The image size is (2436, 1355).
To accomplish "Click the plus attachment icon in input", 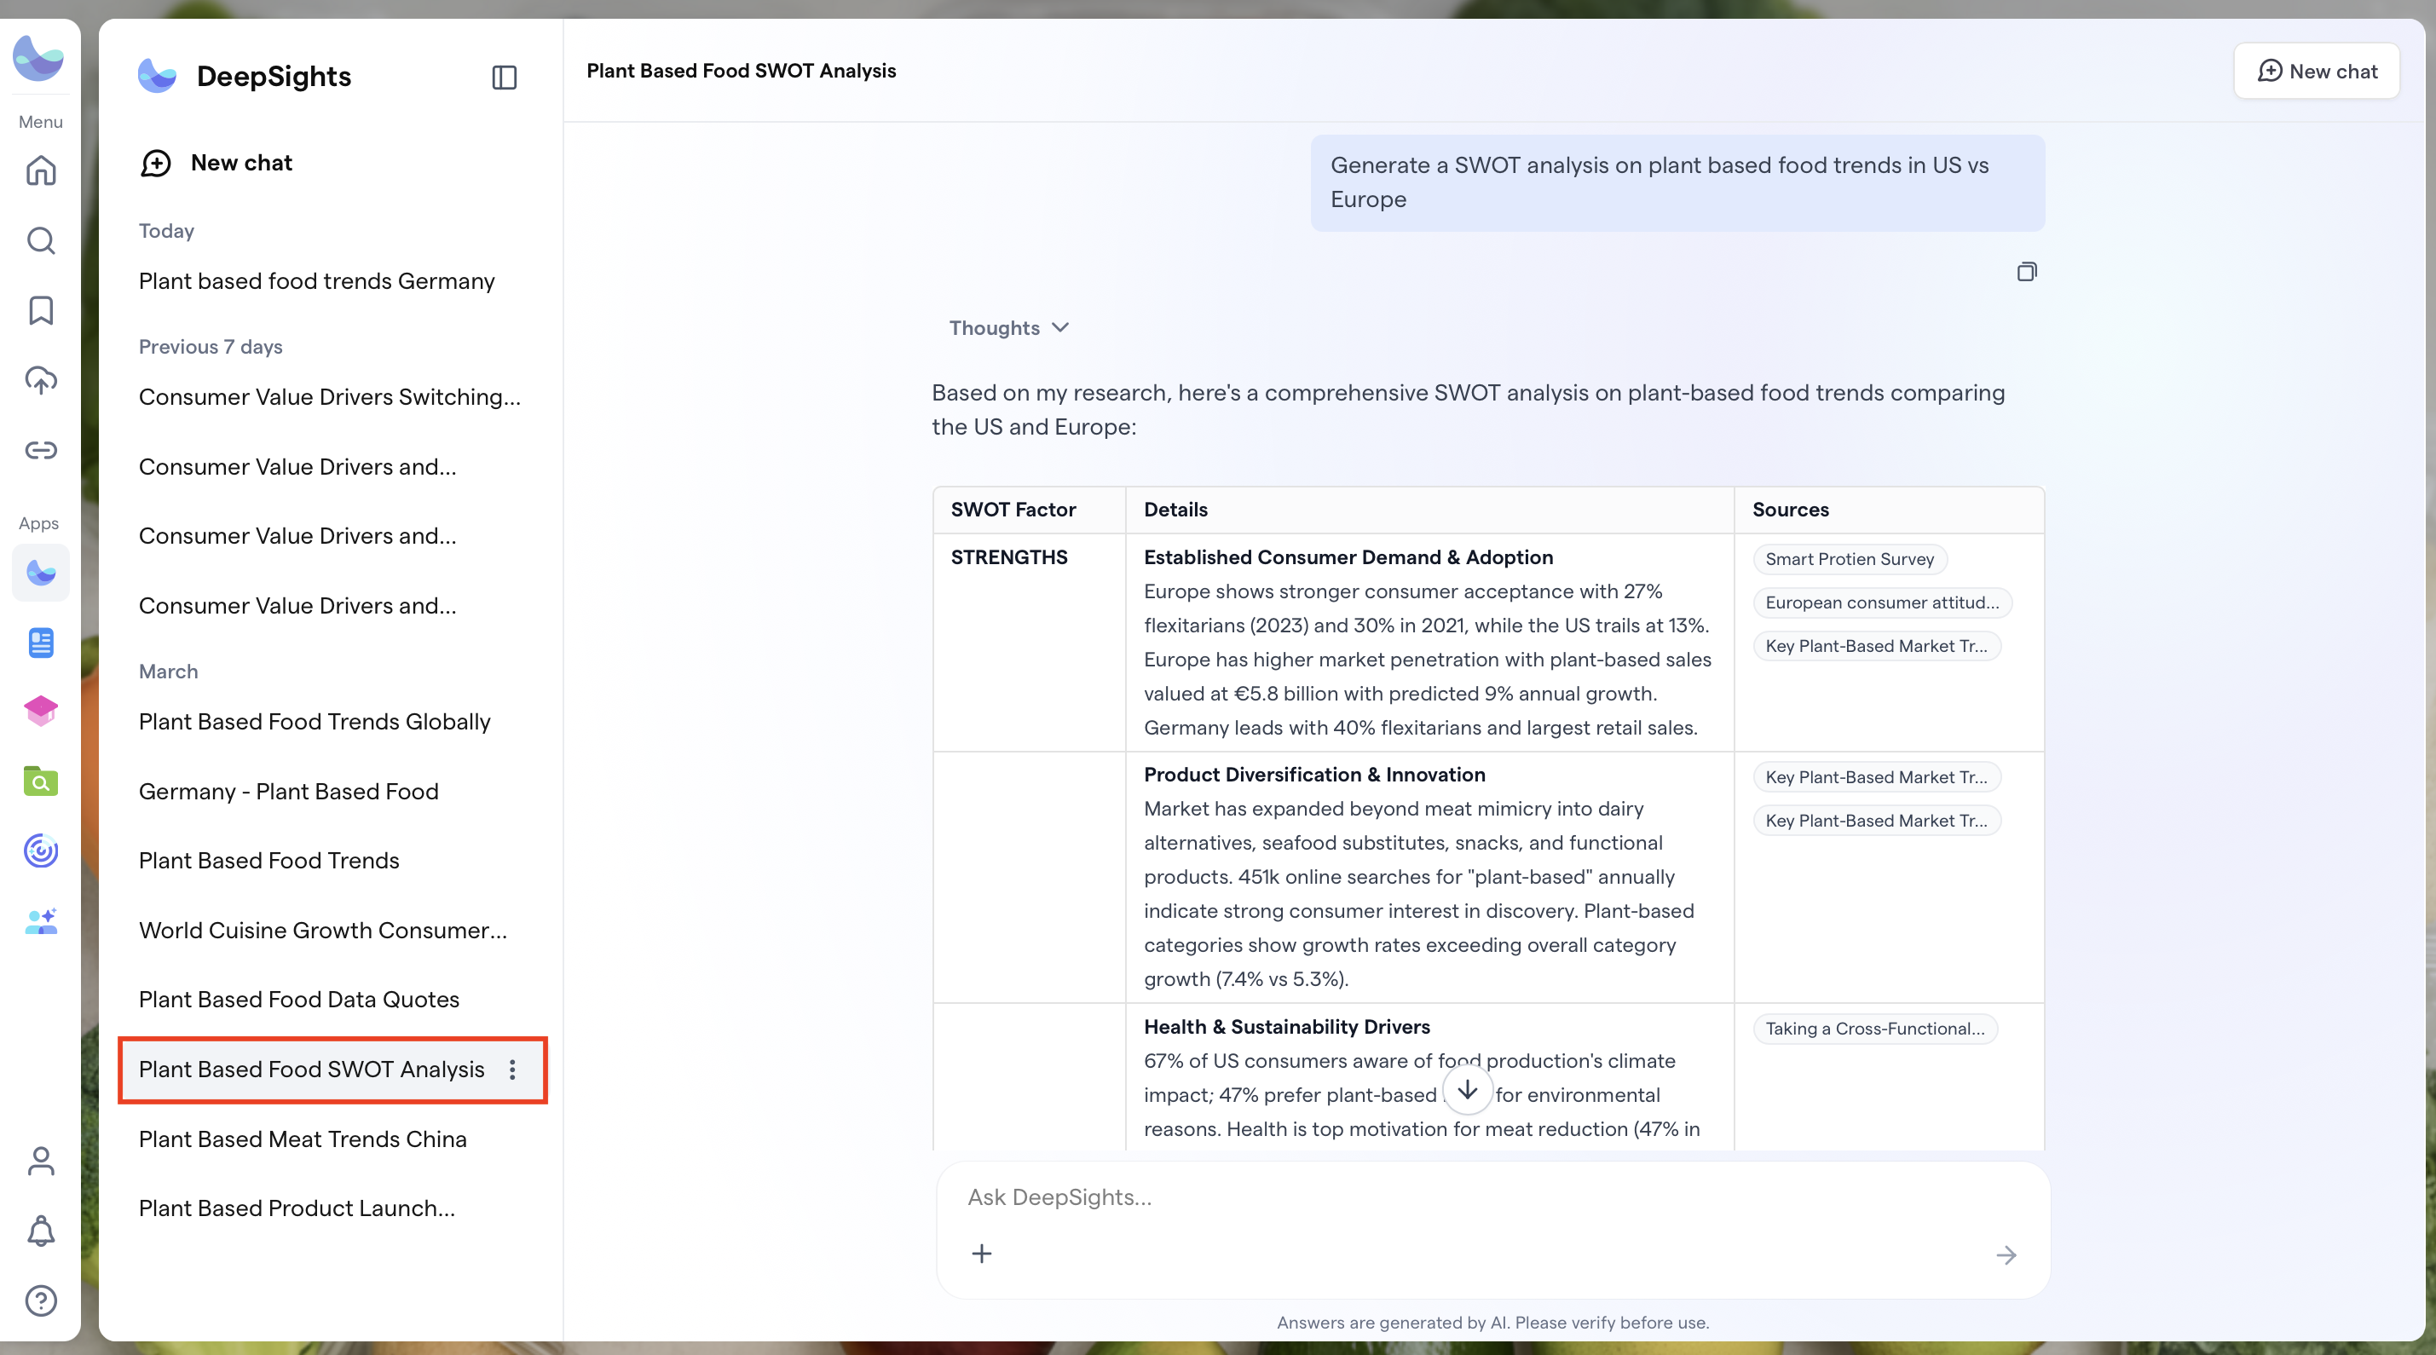I will tap(982, 1254).
